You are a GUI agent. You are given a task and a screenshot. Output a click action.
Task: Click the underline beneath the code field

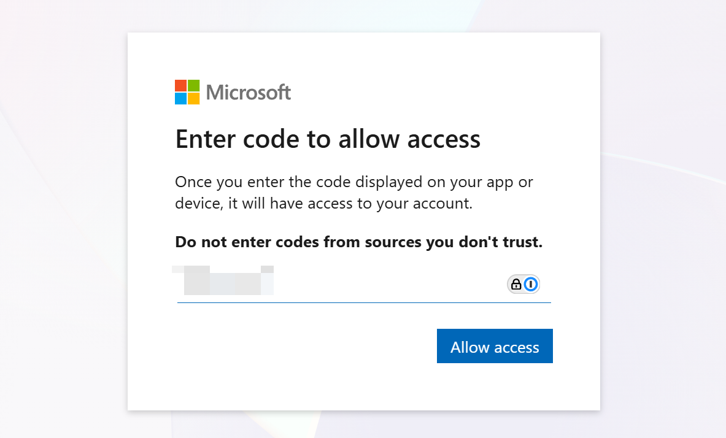click(364, 302)
